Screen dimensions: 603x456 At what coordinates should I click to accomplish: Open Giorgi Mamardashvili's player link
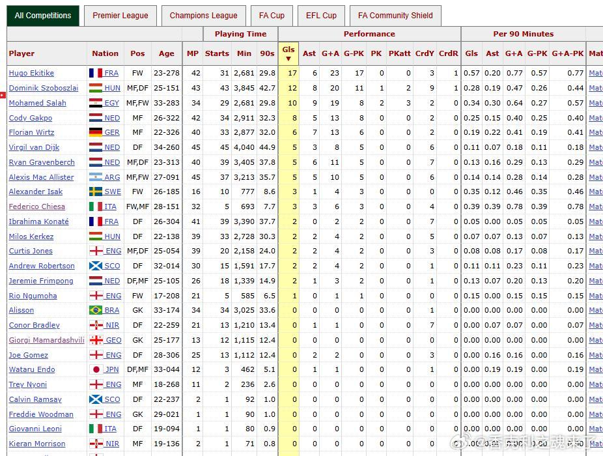pos(46,340)
